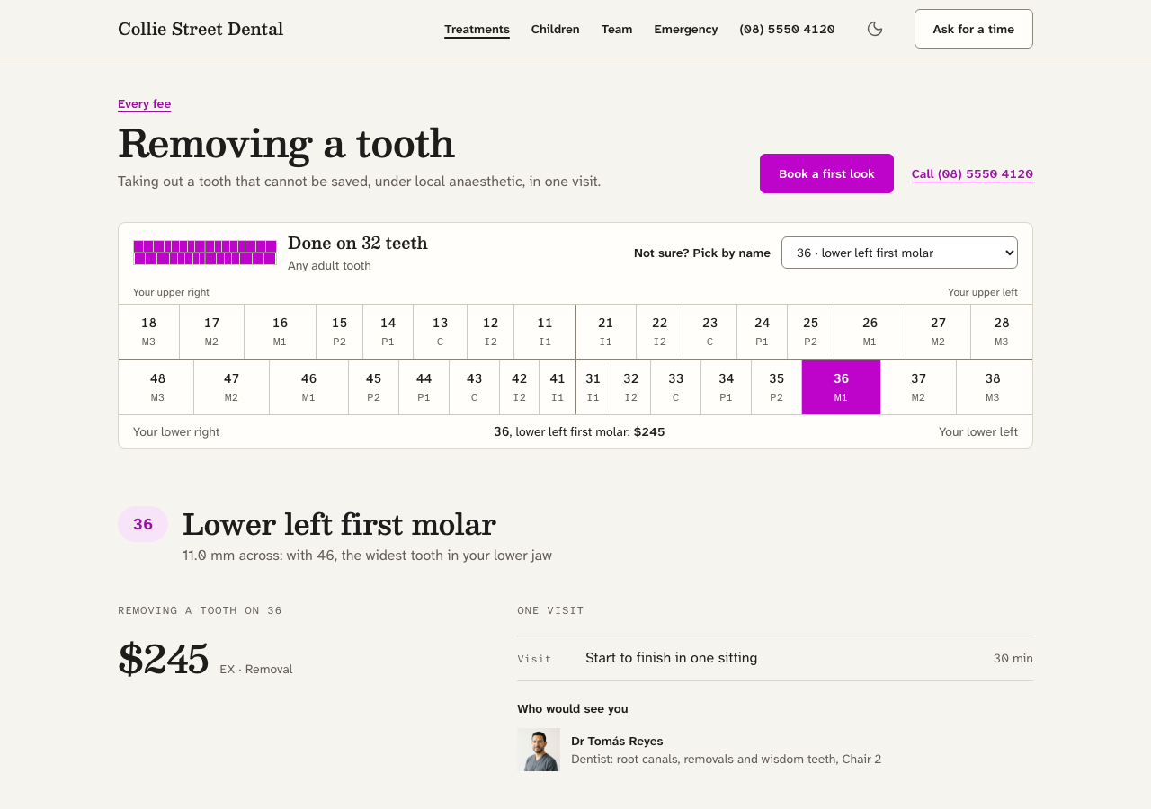Choose tooth 24 P1
Screen dimensions: 1151x809
point(763,332)
